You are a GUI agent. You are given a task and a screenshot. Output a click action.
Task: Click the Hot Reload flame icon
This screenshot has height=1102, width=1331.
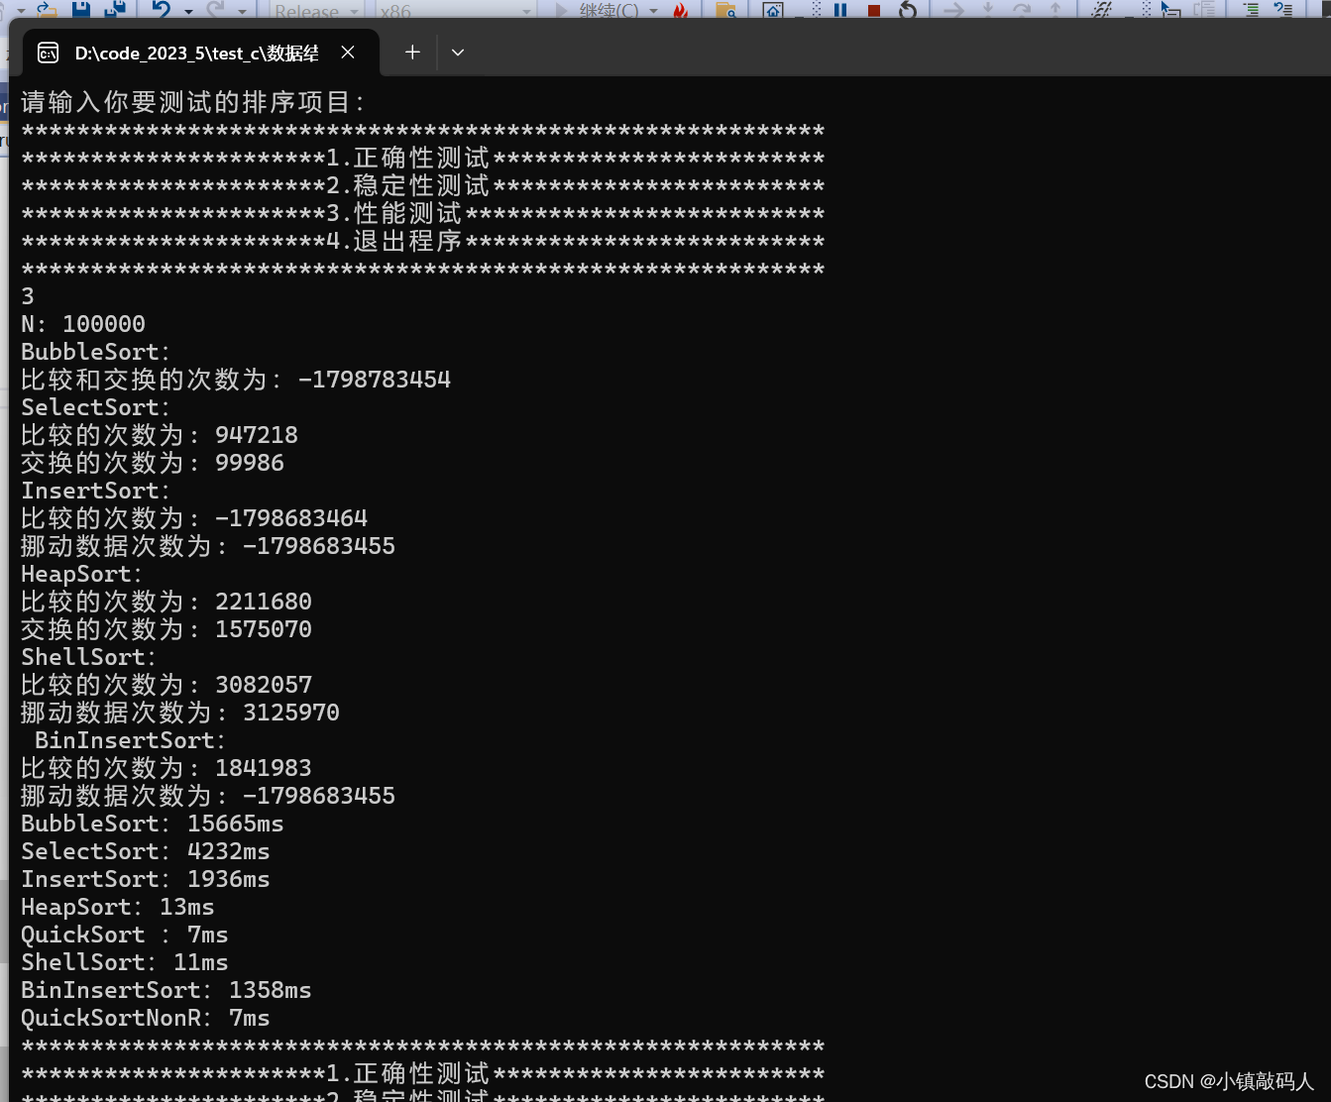(680, 9)
